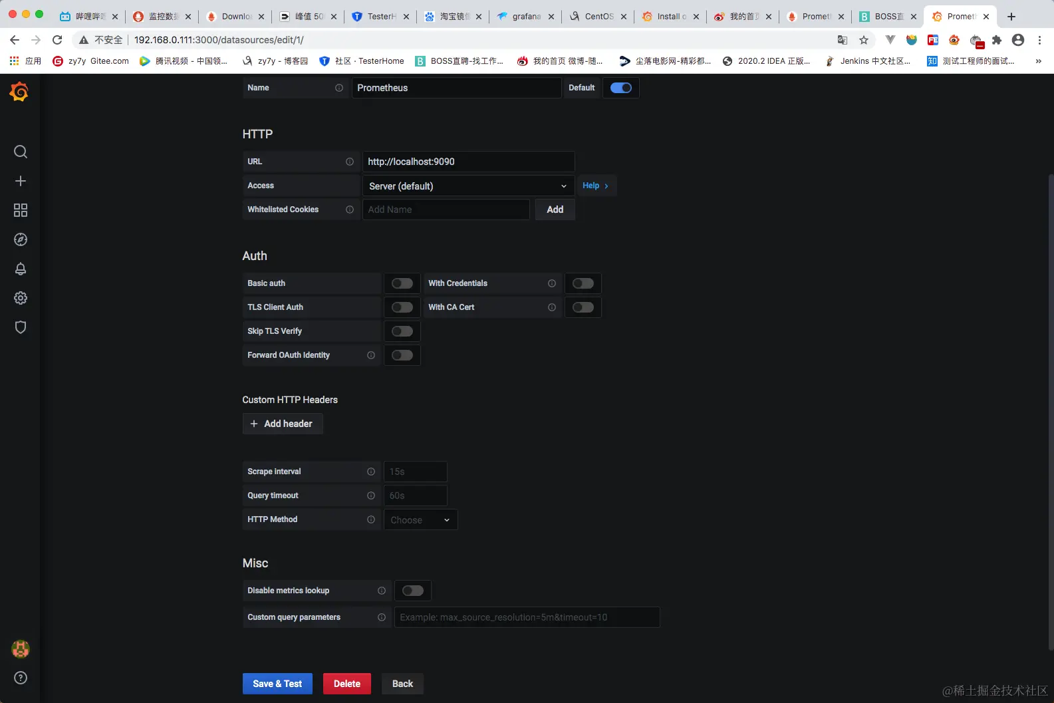Focus the Whitelisted Cookies Add Name input
Image resolution: width=1054 pixels, height=703 pixels.
(446, 210)
